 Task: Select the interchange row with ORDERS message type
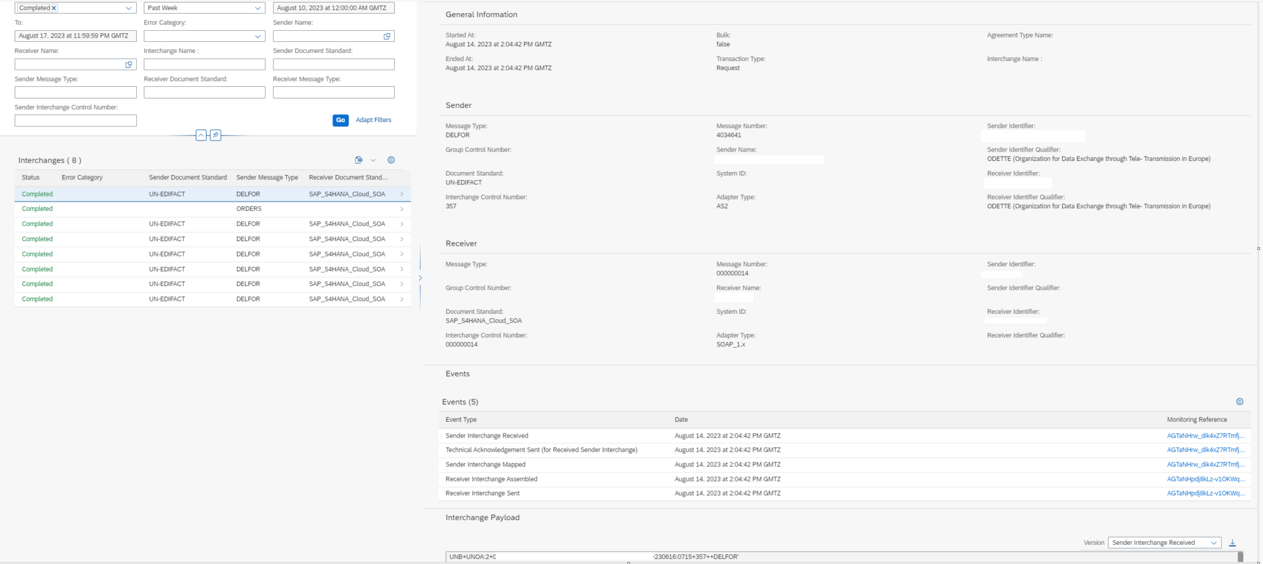point(213,209)
